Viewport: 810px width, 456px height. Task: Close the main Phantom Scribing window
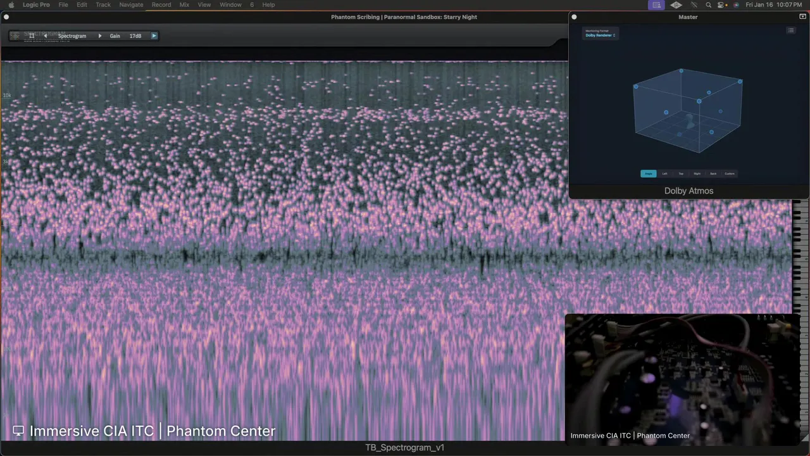click(x=6, y=17)
